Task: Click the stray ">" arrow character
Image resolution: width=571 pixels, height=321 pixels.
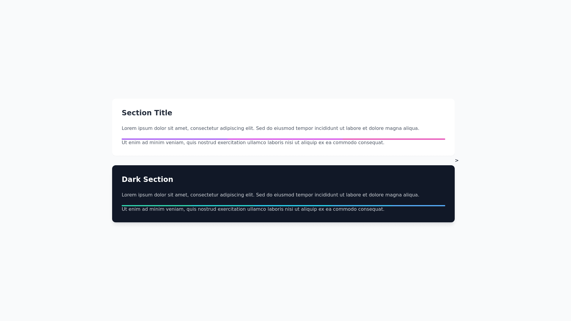Action: click(x=457, y=160)
